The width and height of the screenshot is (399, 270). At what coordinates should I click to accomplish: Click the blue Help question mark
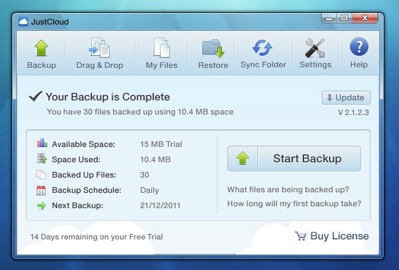(359, 48)
